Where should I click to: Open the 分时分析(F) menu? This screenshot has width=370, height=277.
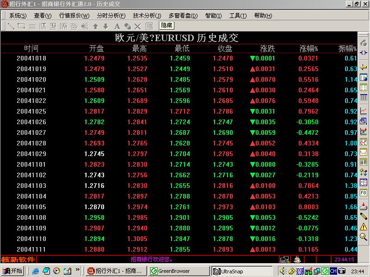coord(111,16)
